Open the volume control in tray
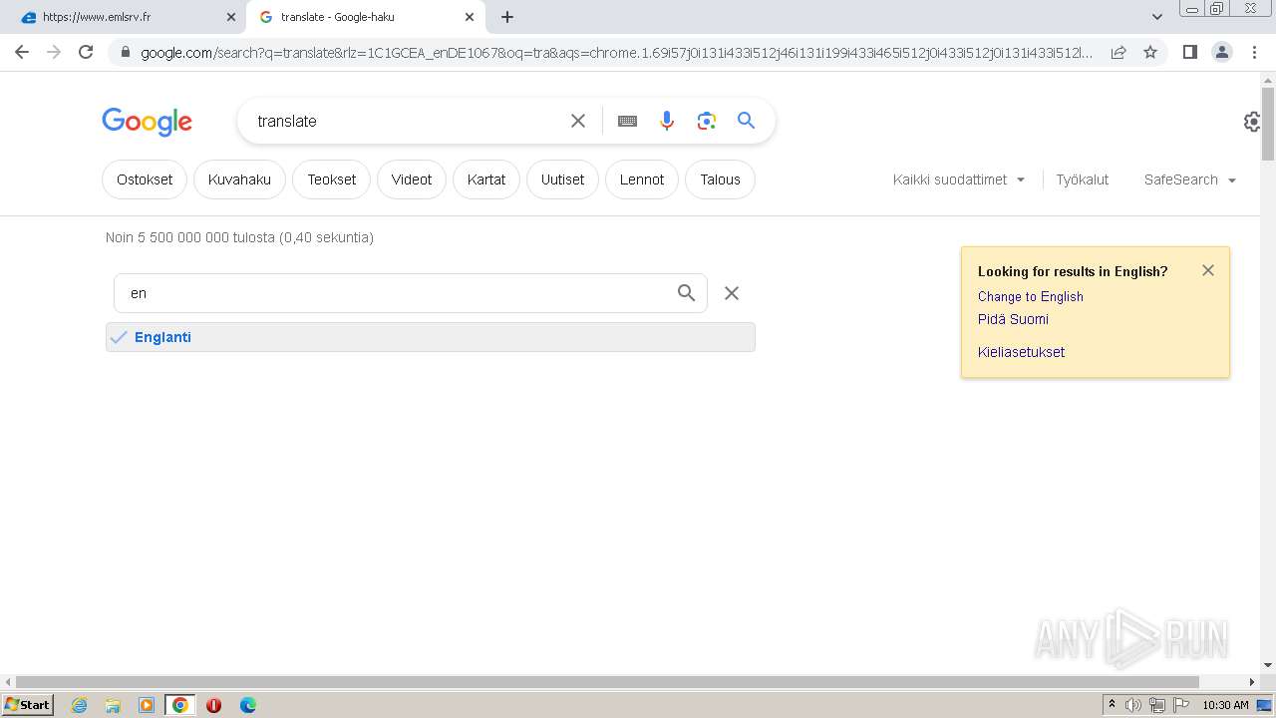Viewport: 1276px width, 718px height. tap(1133, 705)
